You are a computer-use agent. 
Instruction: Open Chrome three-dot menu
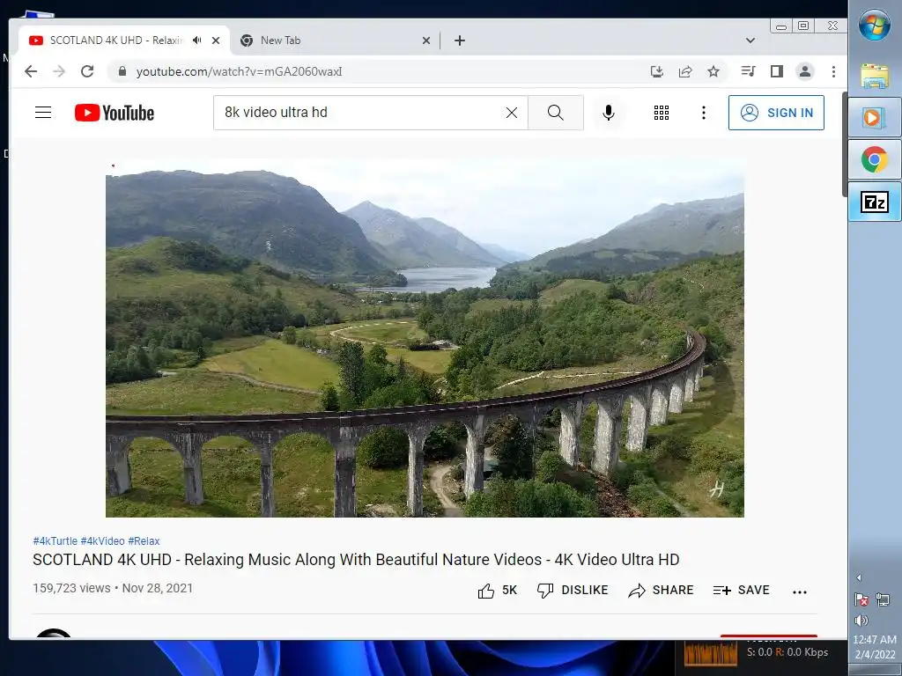click(x=833, y=71)
